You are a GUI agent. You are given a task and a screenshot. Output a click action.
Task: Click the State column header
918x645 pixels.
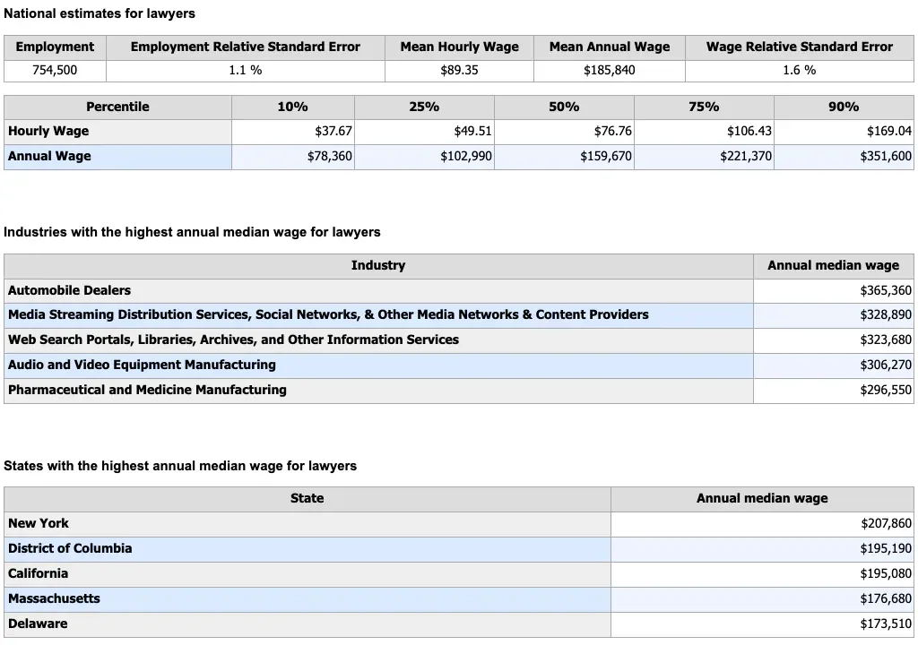[307, 499]
